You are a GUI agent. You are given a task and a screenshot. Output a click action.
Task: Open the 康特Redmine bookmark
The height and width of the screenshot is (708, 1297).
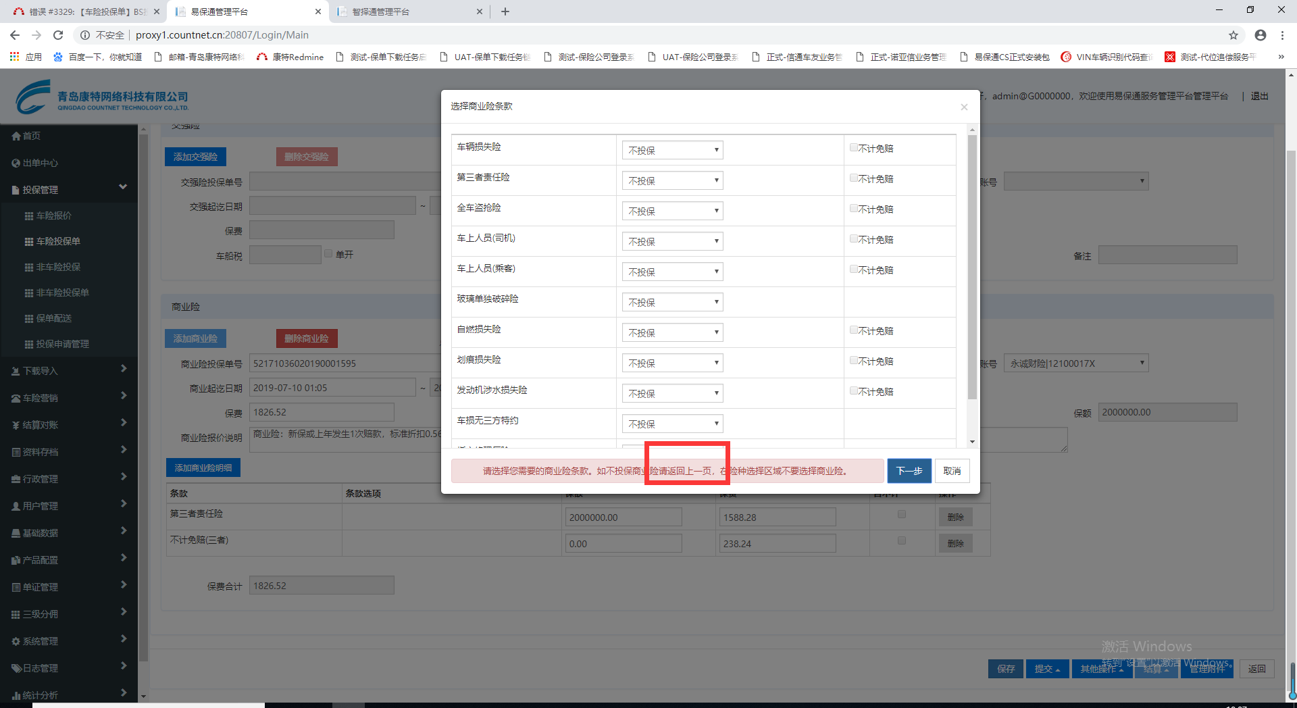290,57
